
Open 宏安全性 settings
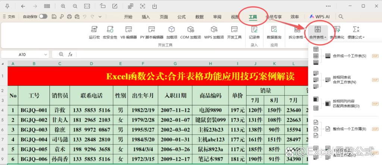[x=110, y=33]
